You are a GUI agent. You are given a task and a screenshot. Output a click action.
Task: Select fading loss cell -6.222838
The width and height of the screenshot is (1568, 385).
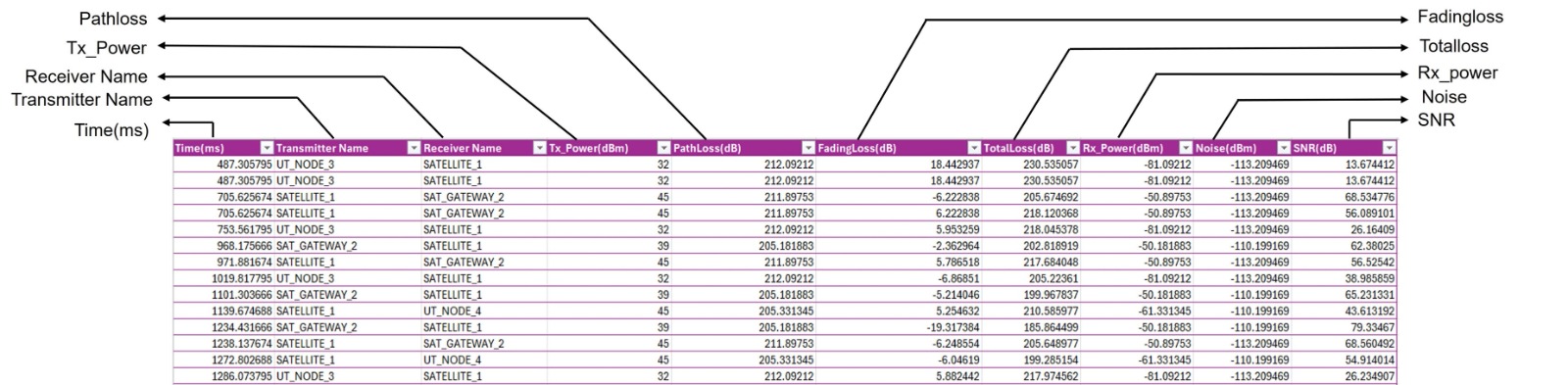956,197
